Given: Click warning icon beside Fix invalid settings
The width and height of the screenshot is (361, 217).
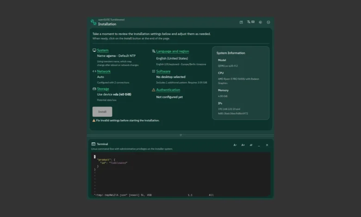Looking at the screenshot, I should [93, 121].
